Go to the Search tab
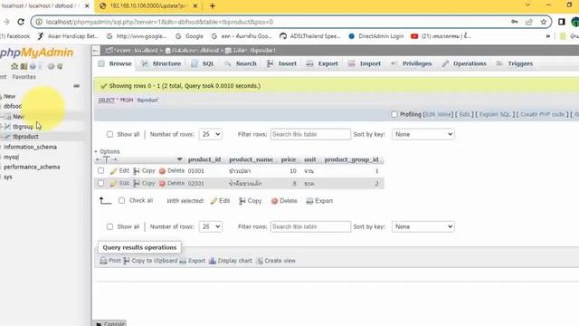This screenshot has width=579, height=326. pos(241,63)
